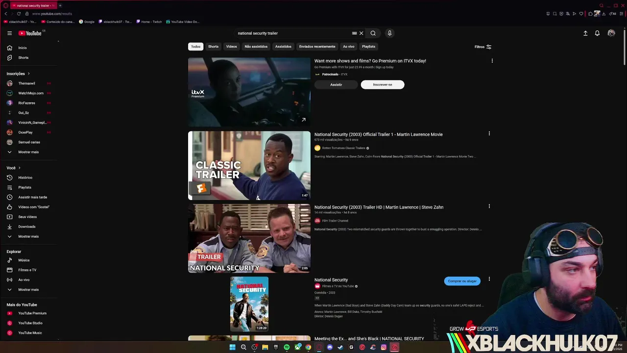Open the Create upload icon

click(x=585, y=33)
